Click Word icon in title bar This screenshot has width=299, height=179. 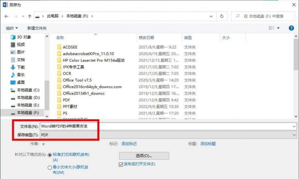click(x=5, y=5)
